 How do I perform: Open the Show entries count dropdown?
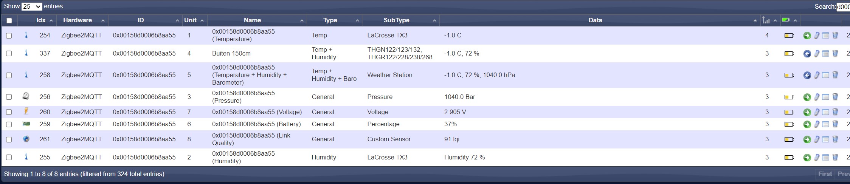tap(32, 6)
